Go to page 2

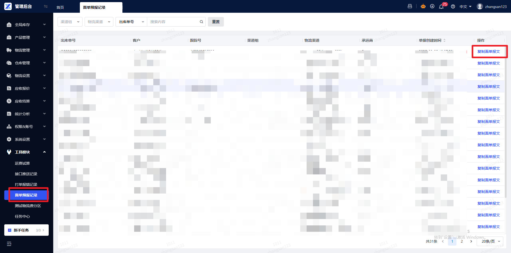tap(462, 241)
